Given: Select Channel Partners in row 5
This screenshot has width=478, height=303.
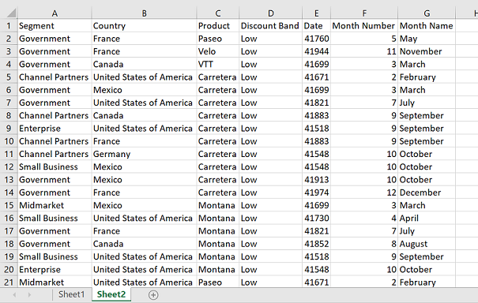Looking at the screenshot, I should pos(55,77).
